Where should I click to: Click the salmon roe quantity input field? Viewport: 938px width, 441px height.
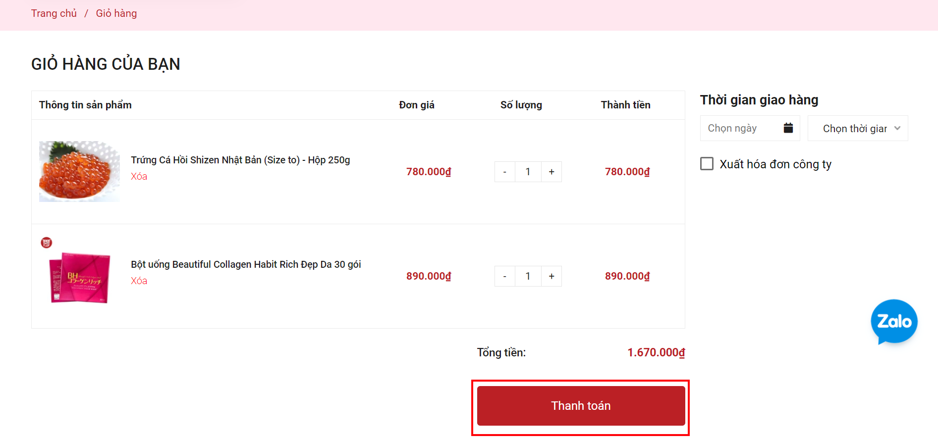528,172
